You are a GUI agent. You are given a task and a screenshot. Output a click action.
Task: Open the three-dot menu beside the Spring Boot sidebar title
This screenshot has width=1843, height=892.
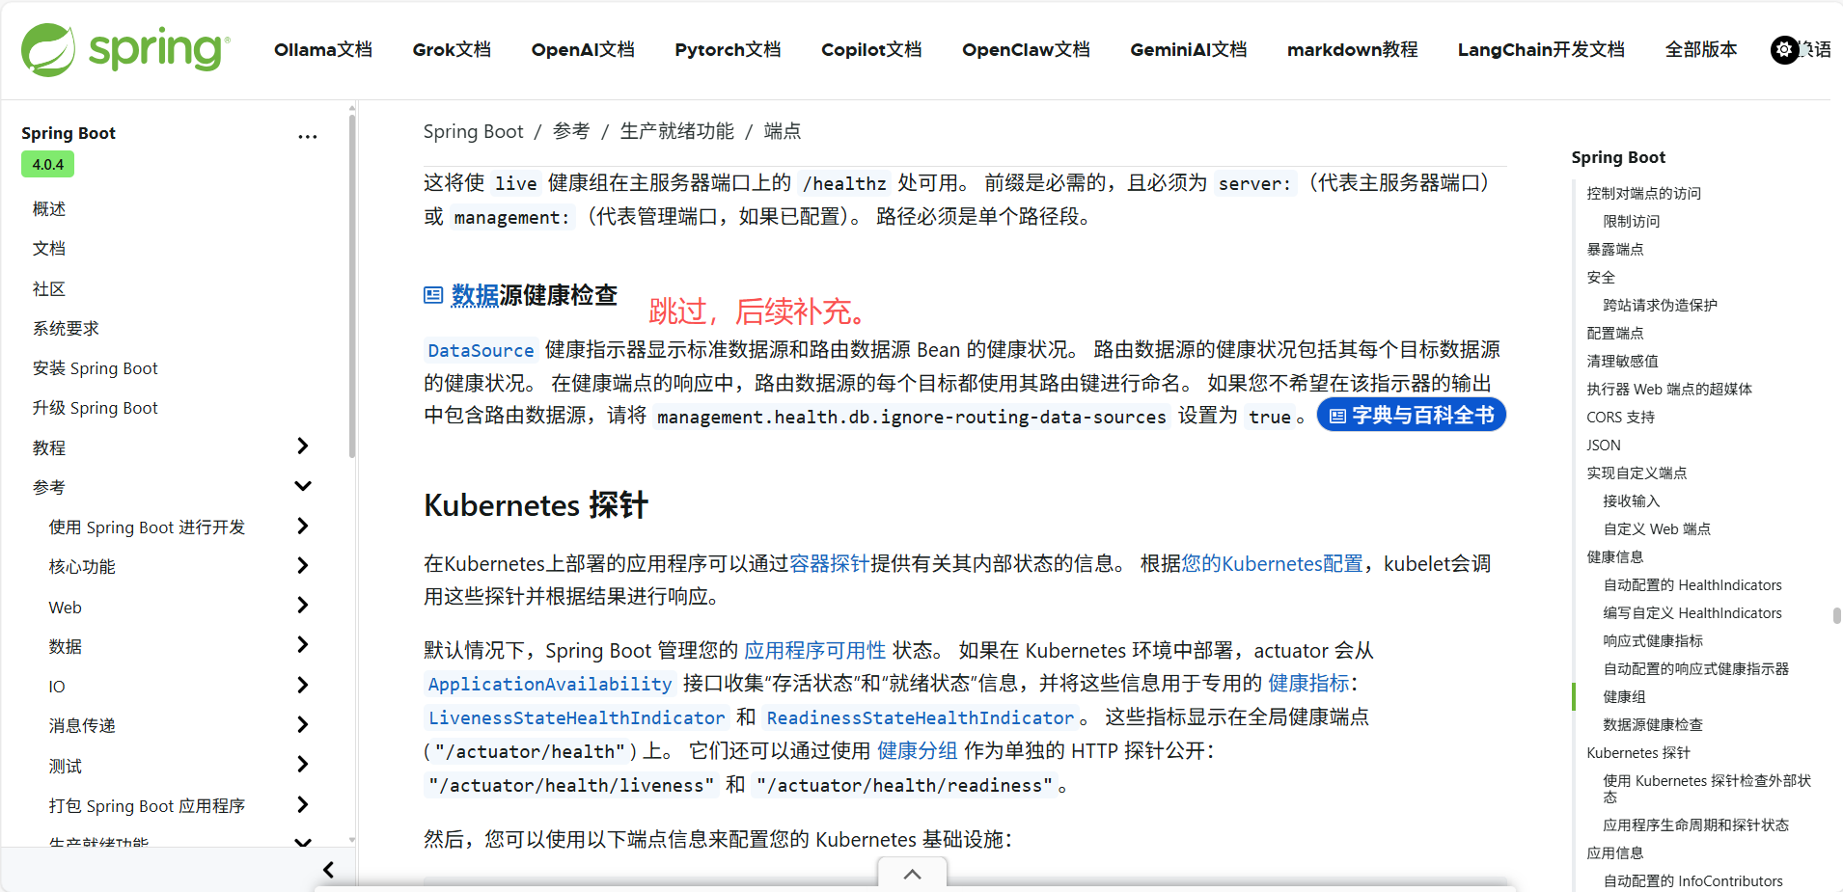[307, 137]
